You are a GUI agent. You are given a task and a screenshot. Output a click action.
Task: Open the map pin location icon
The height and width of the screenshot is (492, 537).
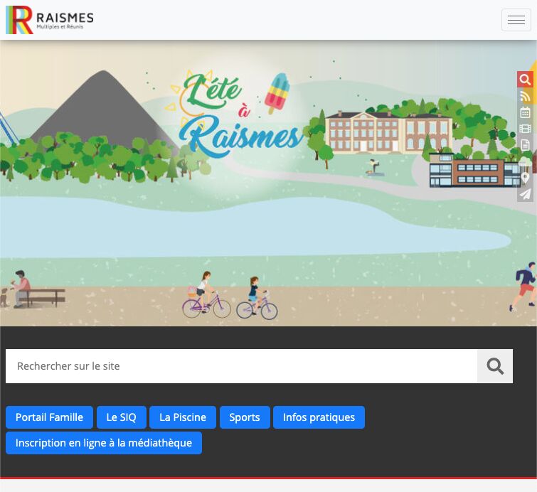point(525,178)
